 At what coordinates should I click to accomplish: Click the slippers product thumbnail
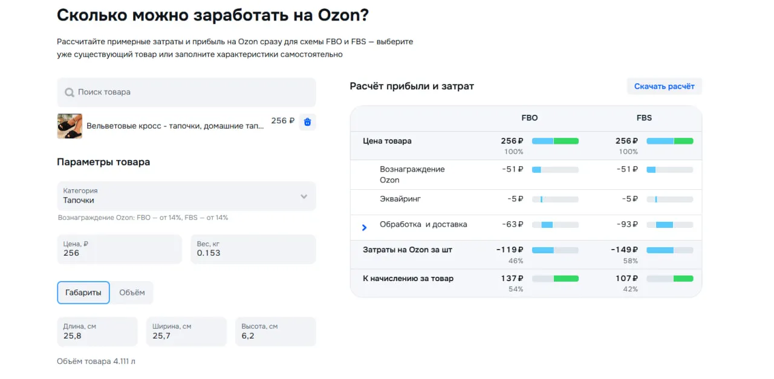click(x=70, y=126)
